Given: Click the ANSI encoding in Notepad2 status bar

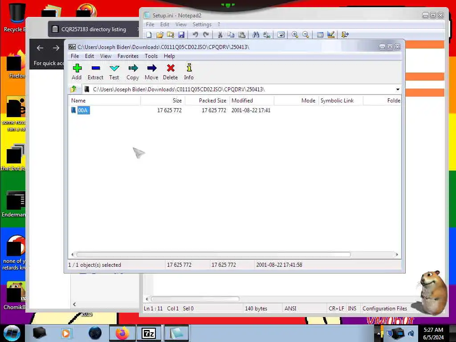Looking at the screenshot, I should [290, 309].
